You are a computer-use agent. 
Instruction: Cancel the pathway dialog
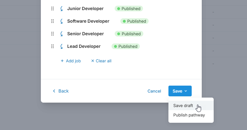pyautogui.click(x=154, y=91)
